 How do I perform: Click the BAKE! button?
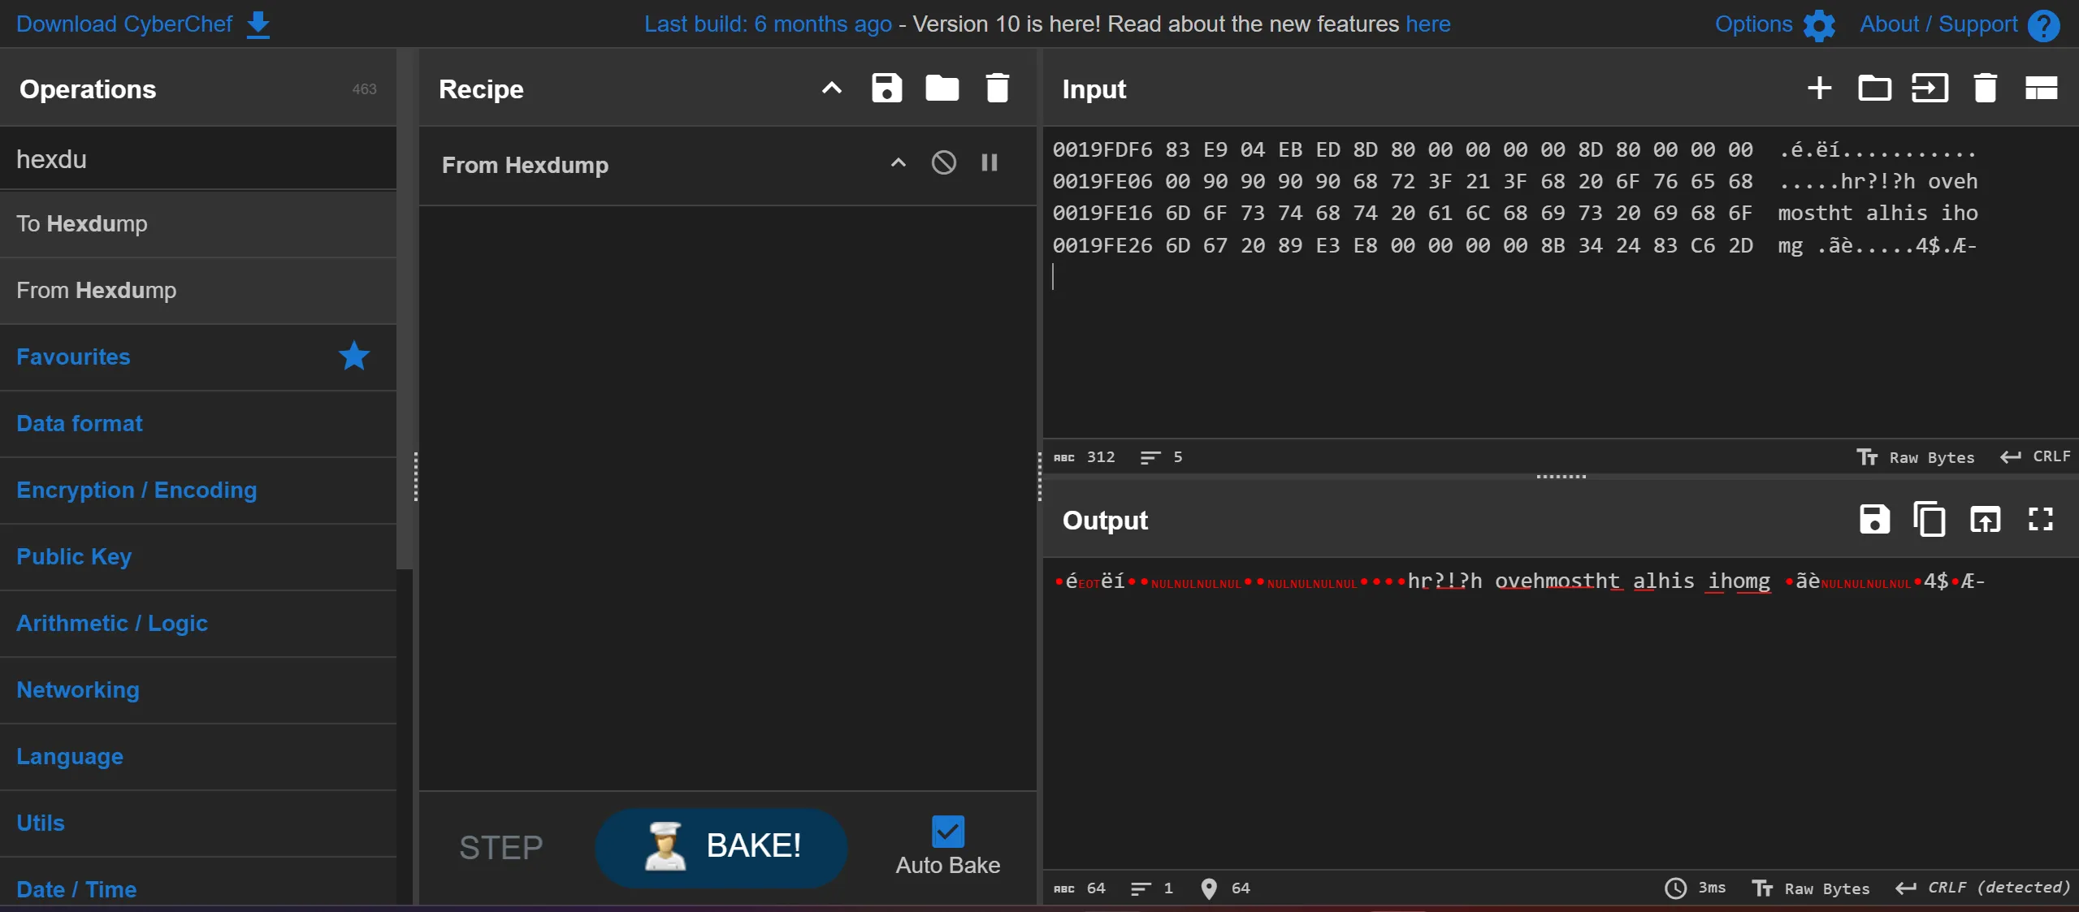coord(721,846)
